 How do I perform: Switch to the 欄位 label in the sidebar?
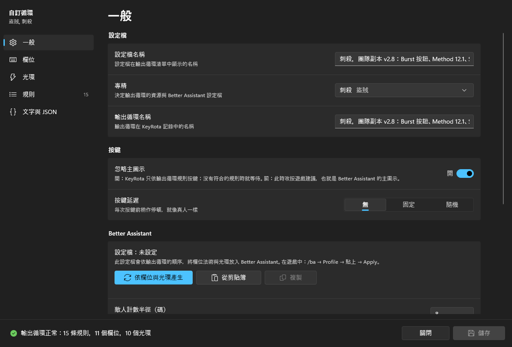point(29,60)
